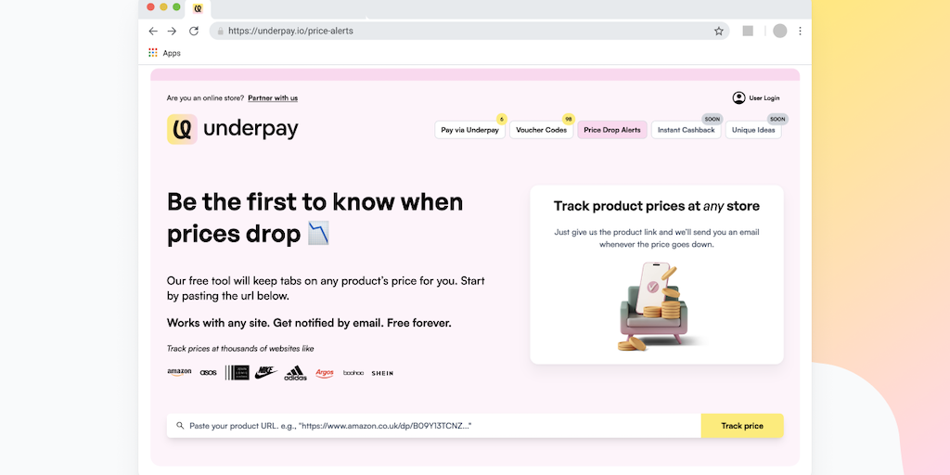Open the browser three-dot menu

(800, 31)
